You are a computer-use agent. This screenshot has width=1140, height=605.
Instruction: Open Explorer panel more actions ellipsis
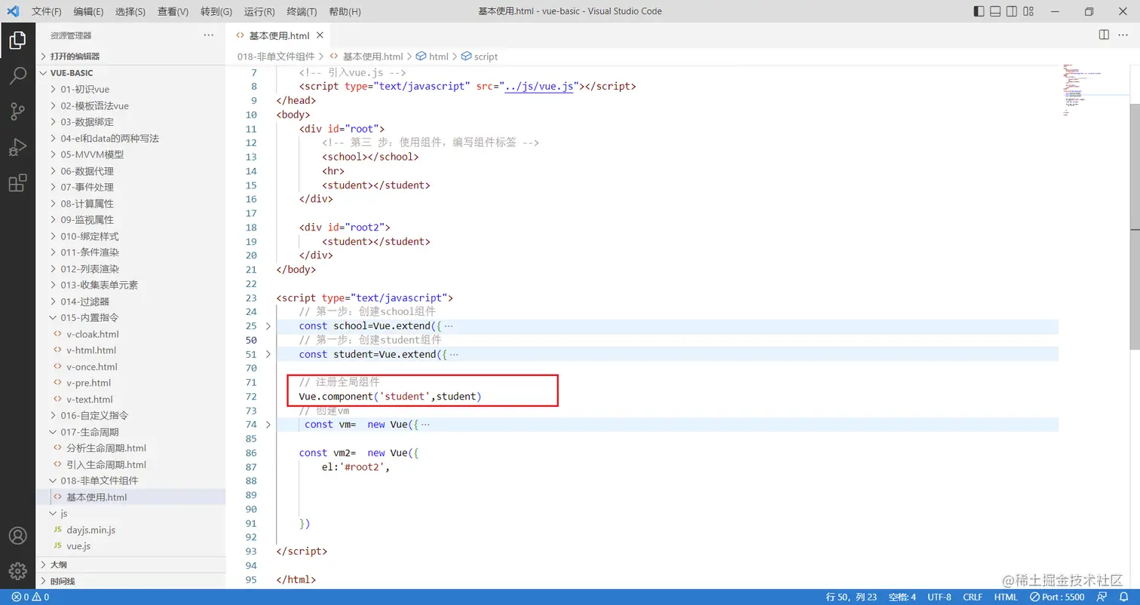pyautogui.click(x=209, y=35)
